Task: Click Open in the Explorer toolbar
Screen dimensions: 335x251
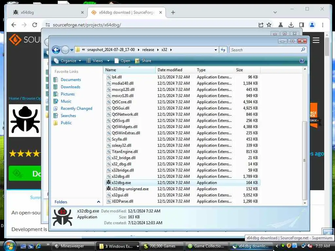Action: pyautogui.click(x=122, y=61)
